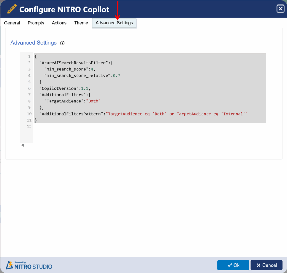Click the "AdditionalFiltersPattern" key

pos(71,114)
